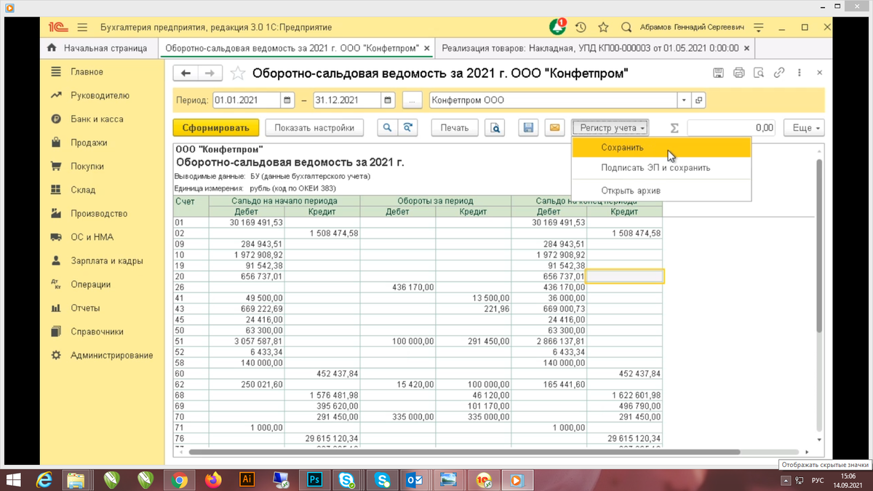Click the header preview icon
Viewport: 873px width, 491px height.
[759, 73]
